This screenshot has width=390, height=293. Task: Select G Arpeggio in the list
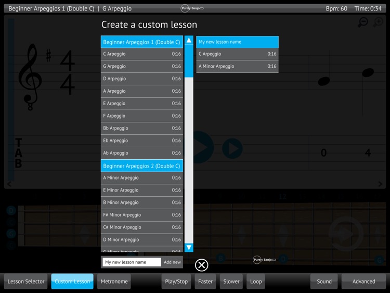pos(142,66)
